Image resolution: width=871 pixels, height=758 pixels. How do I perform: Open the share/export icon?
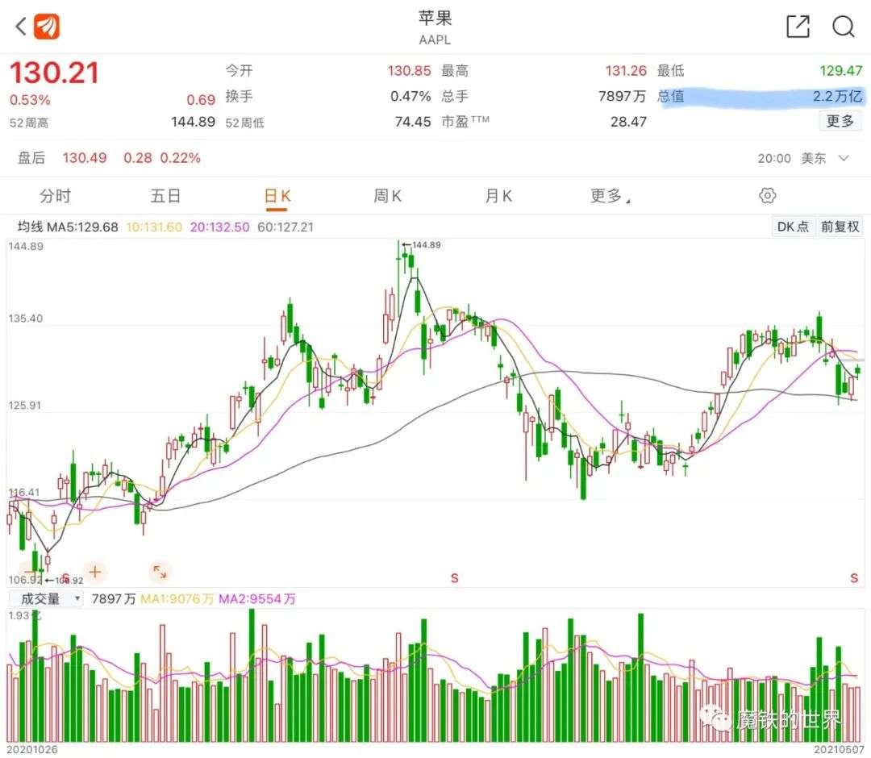click(x=797, y=27)
